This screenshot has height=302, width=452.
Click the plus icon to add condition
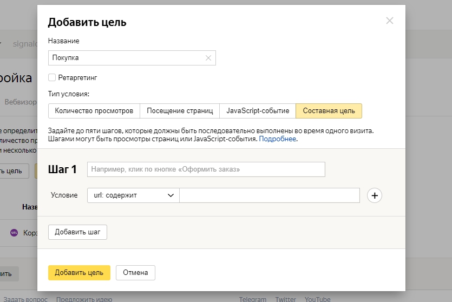[375, 195]
